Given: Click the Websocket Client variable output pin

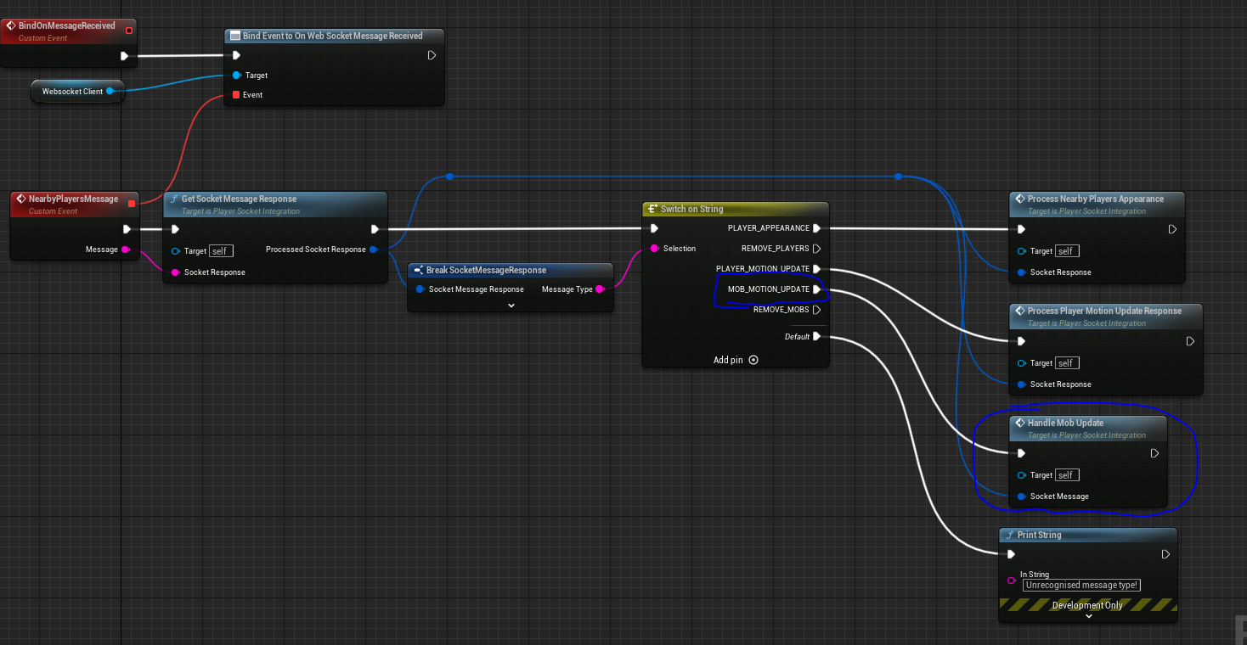Looking at the screenshot, I should coord(110,92).
